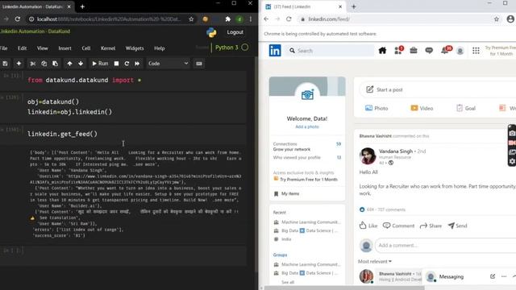Image resolution: width=516 pixels, height=290 pixels.
Task: Insert a new cell below using plus icon
Action: tap(19, 64)
